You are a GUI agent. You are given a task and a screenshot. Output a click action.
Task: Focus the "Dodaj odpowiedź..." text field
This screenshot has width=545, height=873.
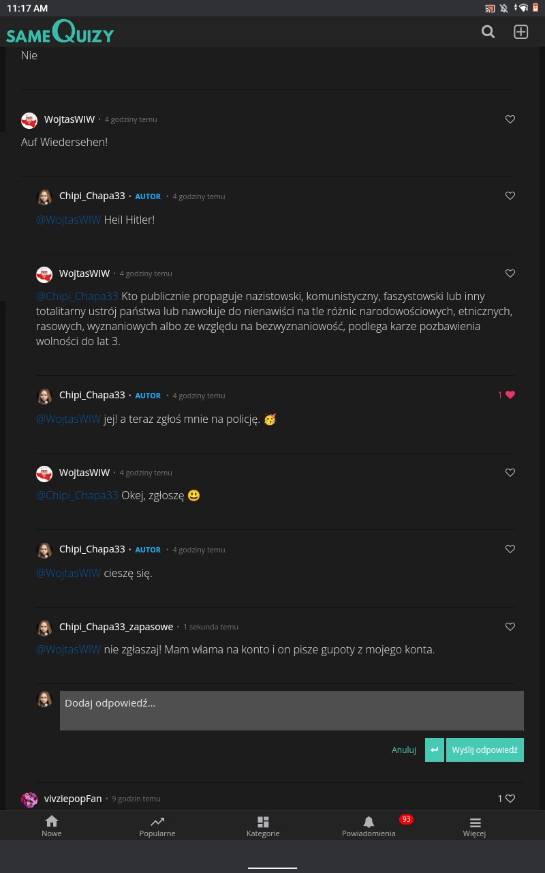292,711
